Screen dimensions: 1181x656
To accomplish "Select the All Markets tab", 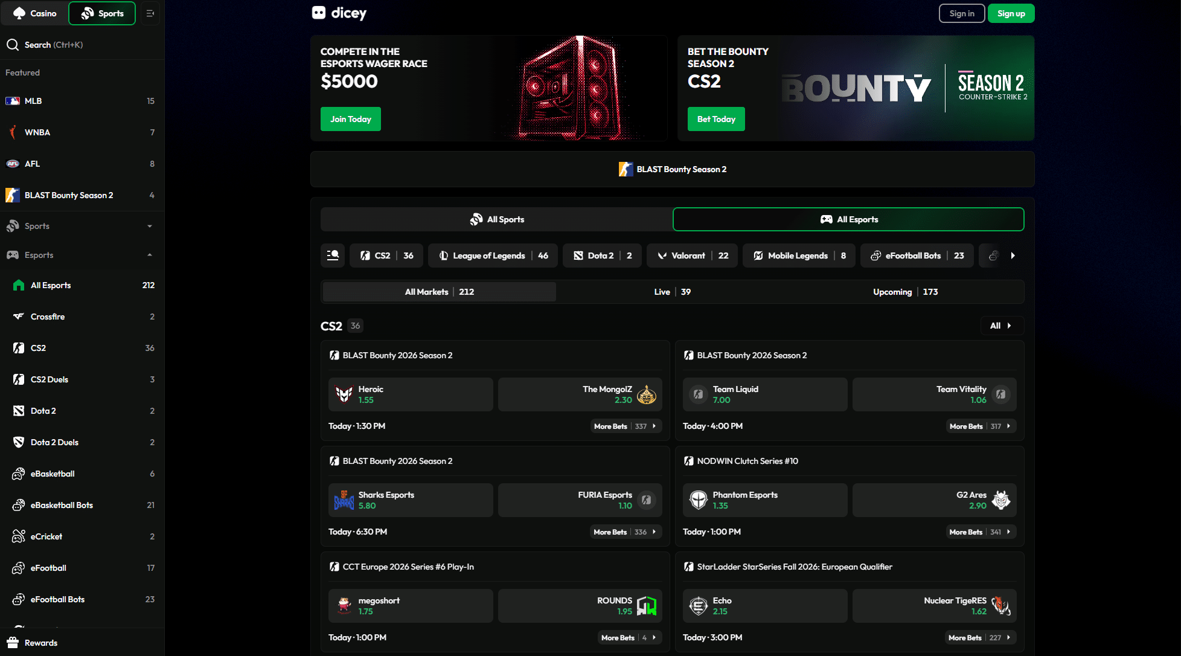I will (x=439, y=292).
